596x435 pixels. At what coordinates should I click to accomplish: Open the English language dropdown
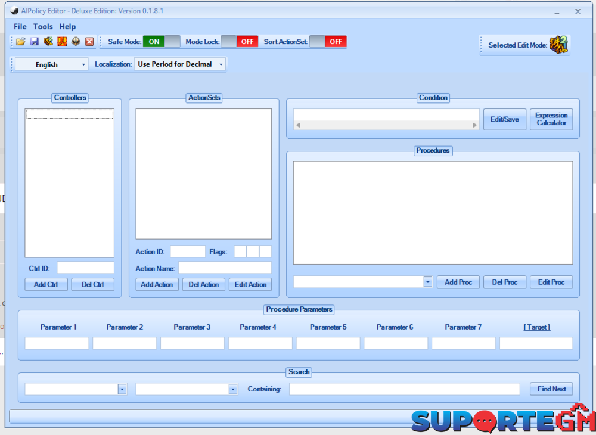click(52, 64)
